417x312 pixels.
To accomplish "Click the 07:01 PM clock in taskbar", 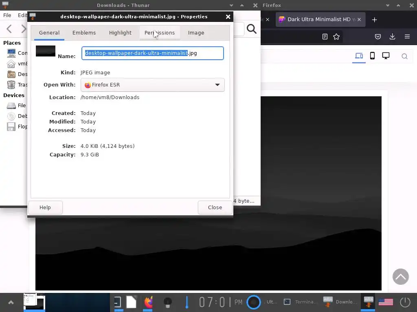I will [x=220, y=302].
